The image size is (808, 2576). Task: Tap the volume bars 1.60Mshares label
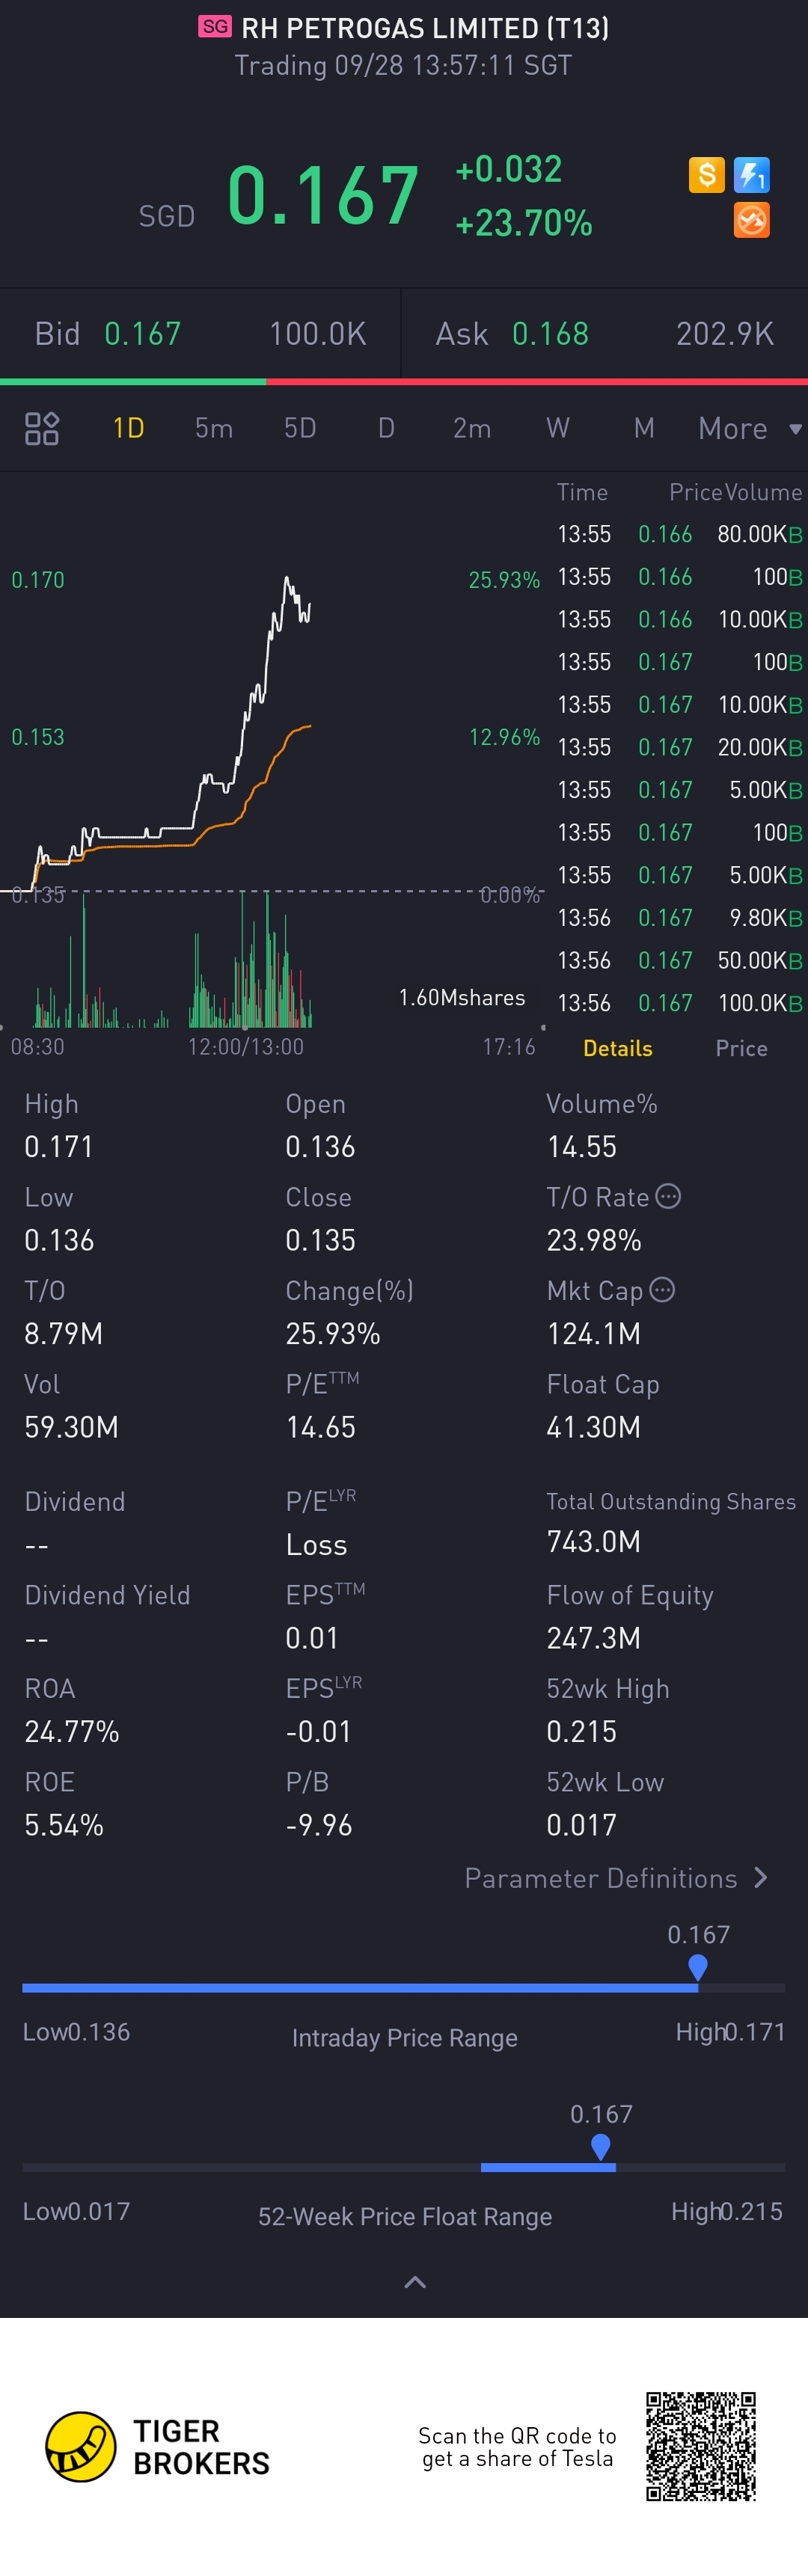[x=462, y=997]
